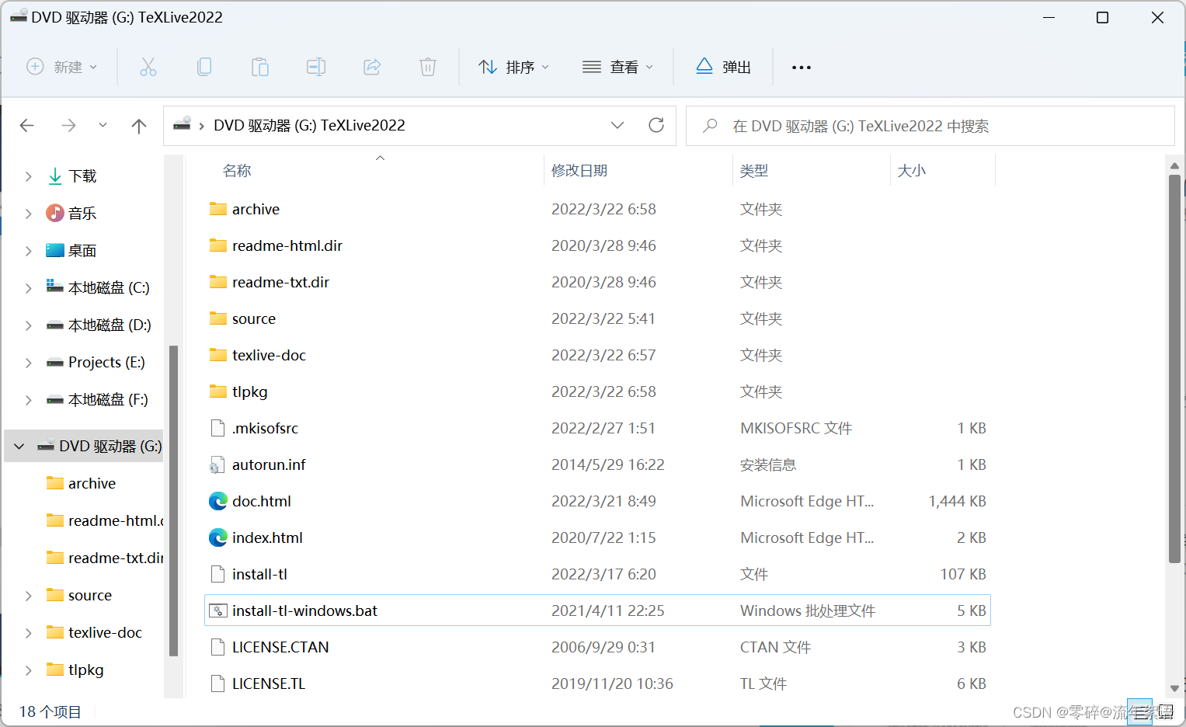Select the install-tl file
Image resolution: width=1186 pixels, height=727 pixels.
coord(598,574)
